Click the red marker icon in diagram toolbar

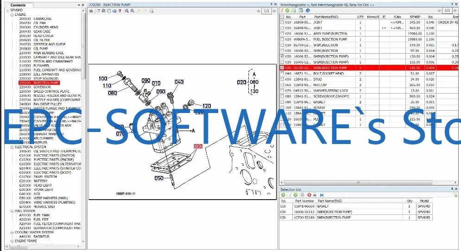tap(120, 11)
